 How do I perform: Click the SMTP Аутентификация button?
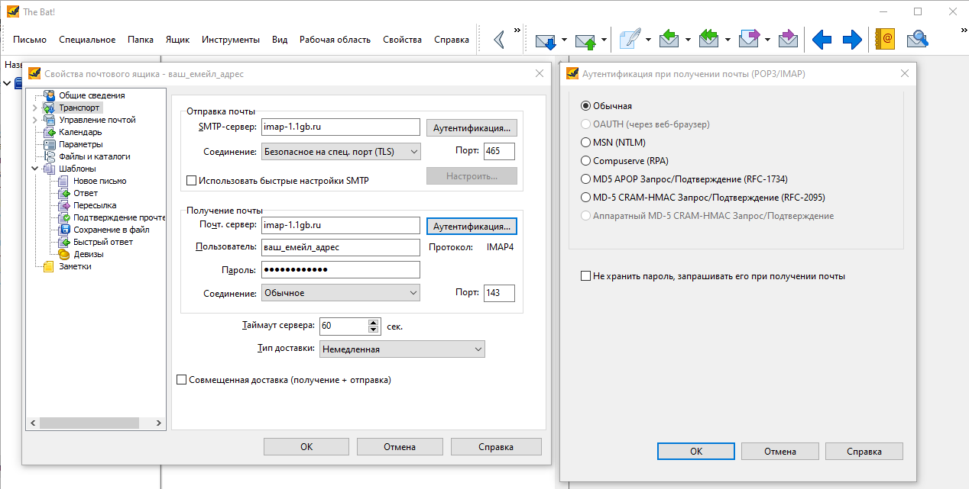472,127
